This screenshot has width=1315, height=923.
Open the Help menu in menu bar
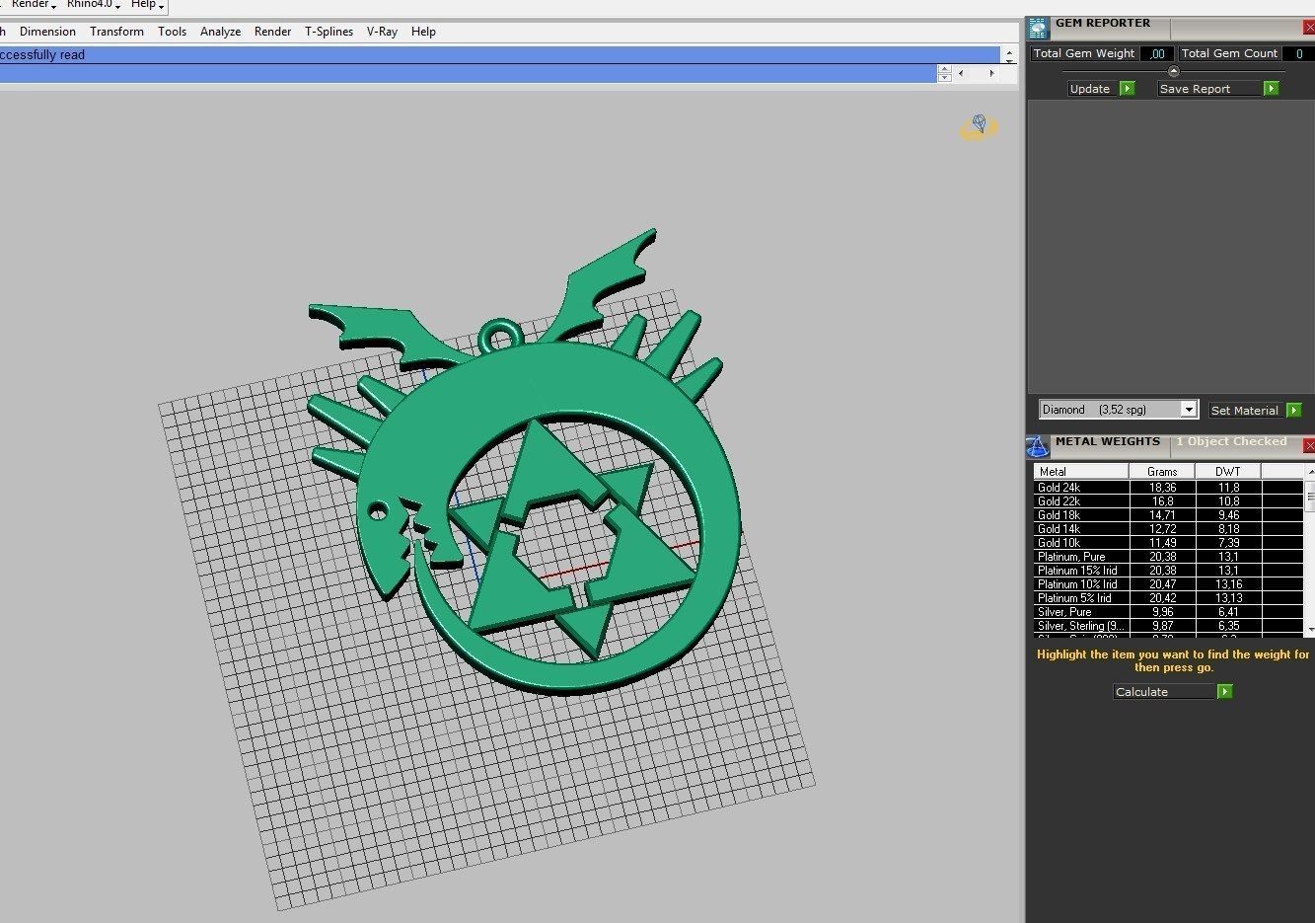423,32
